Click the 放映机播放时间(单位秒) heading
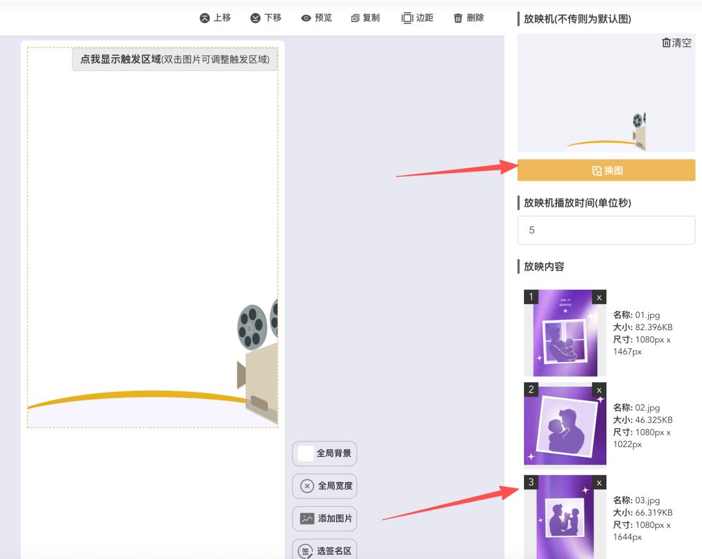The height and width of the screenshot is (559, 702). pyautogui.click(x=577, y=203)
